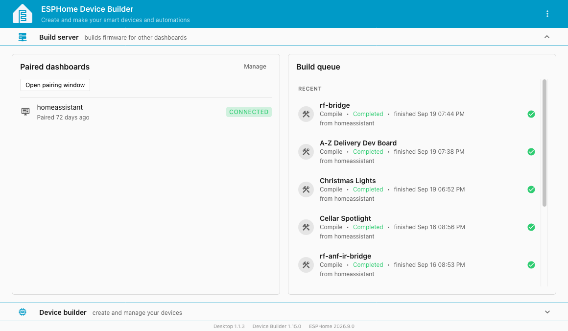Click the green checkmark for rf-bridge
Screen dimensions: 568x331
(x=531, y=114)
